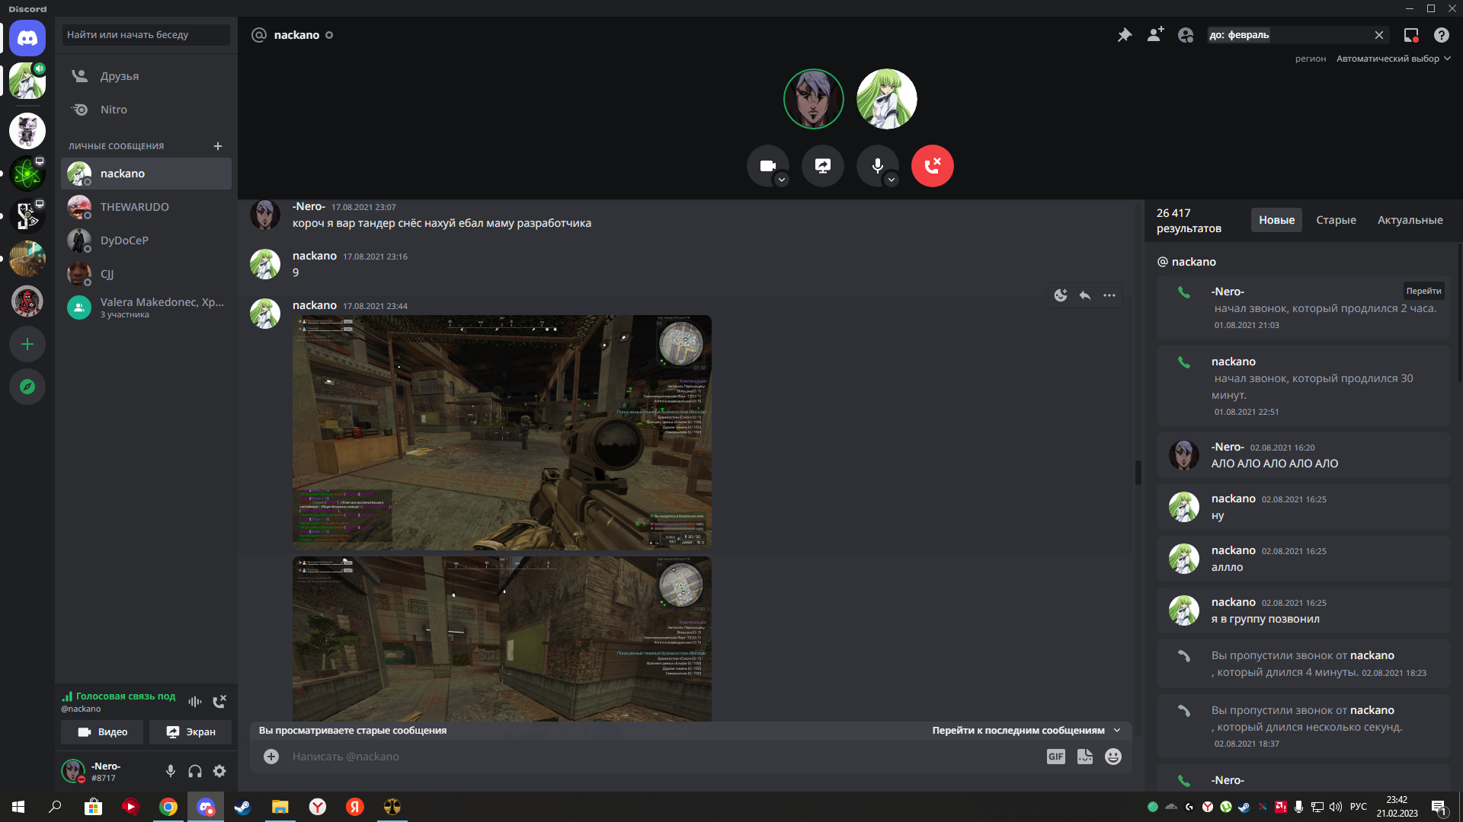
Task: Open Discord home direct messages
Action: (27, 38)
